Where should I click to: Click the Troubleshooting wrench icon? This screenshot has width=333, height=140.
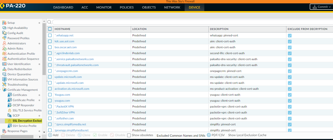(x=4, y=85)
